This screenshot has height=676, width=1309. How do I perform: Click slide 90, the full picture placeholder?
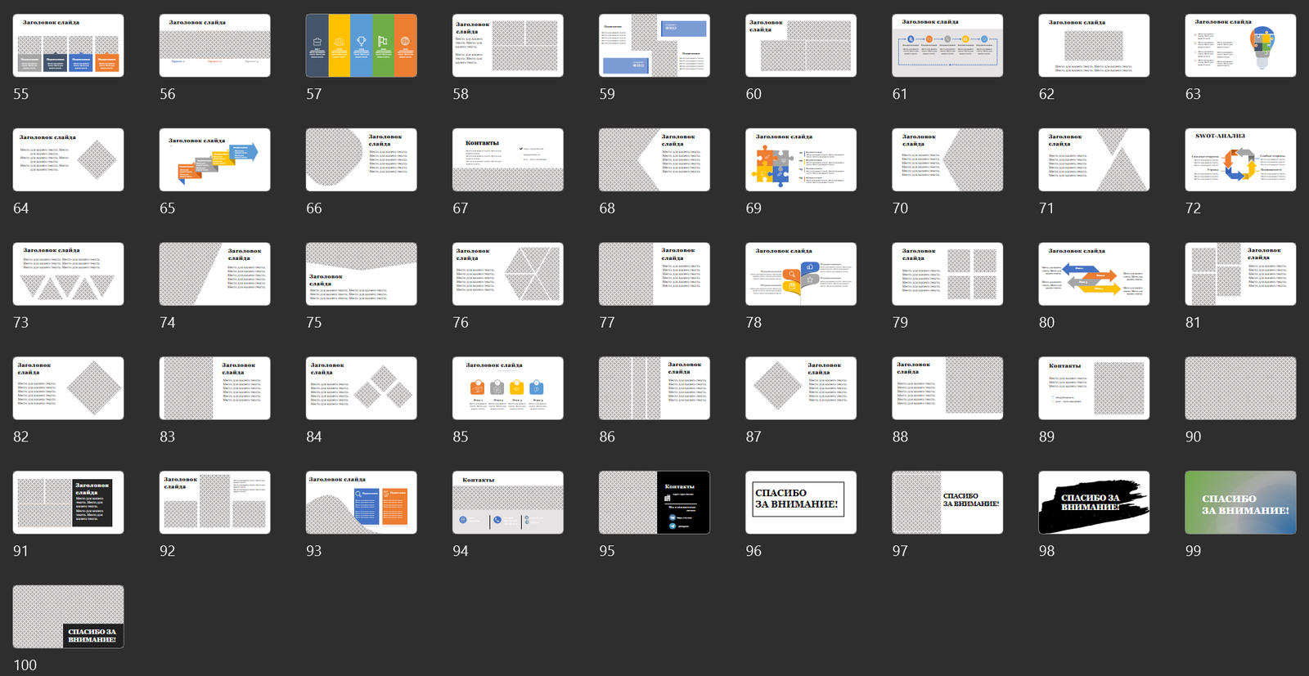(1240, 388)
